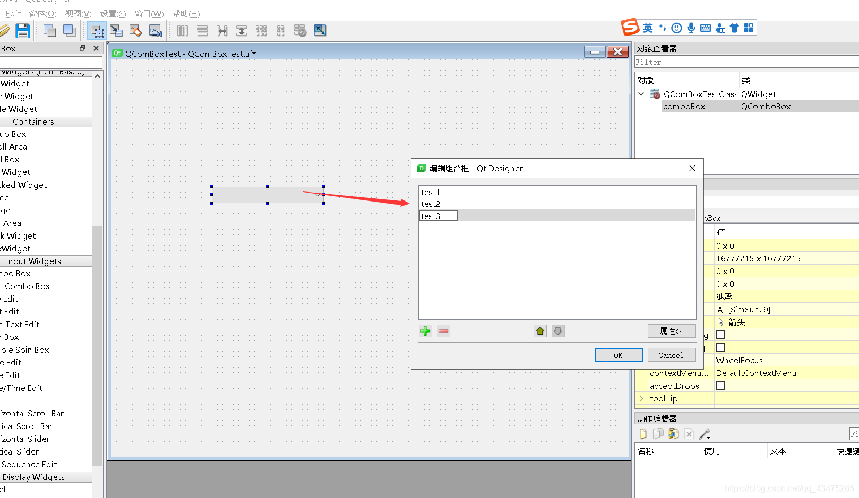Open the Sogou account user icon

720,28
